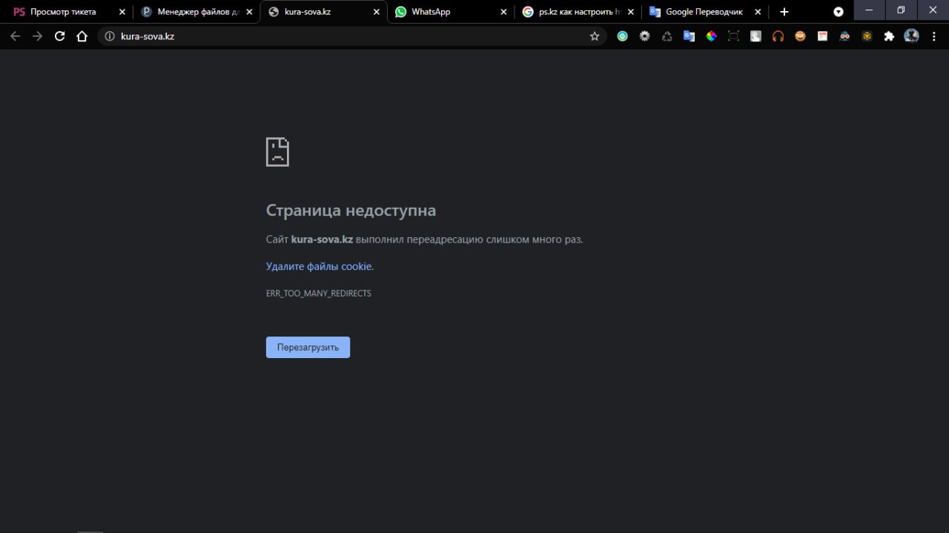
Task: Open the gear extension icon
Action: click(644, 36)
